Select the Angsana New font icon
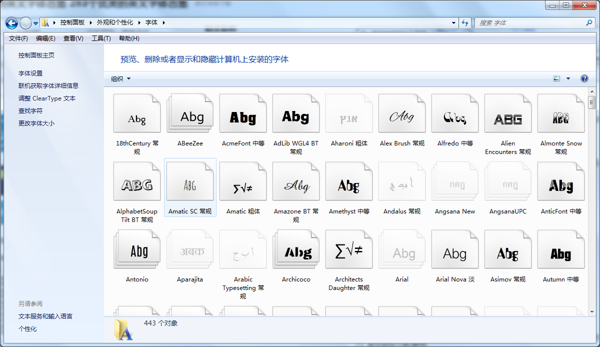The image size is (600, 347). 455,181
